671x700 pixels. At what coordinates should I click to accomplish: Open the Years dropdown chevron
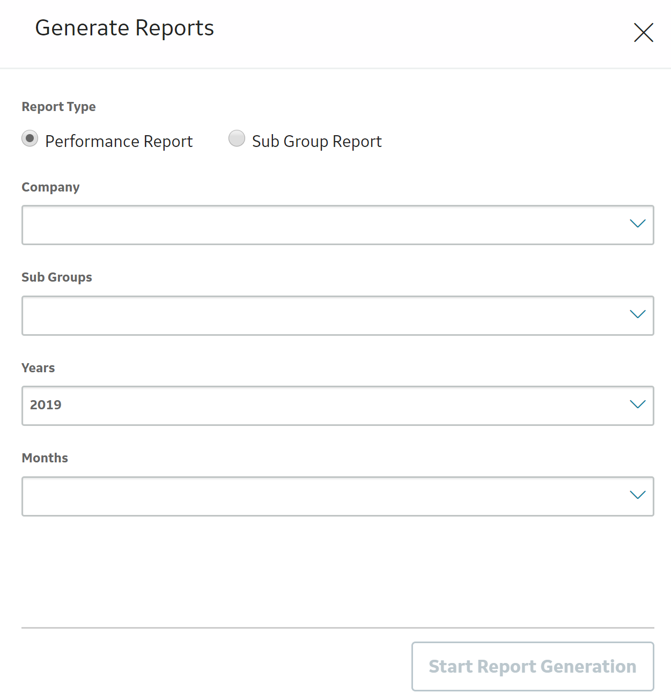[x=637, y=404]
